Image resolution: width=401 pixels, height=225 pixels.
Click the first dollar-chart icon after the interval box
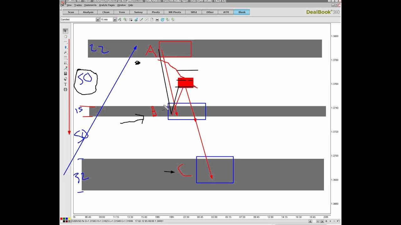coord(119,19)
